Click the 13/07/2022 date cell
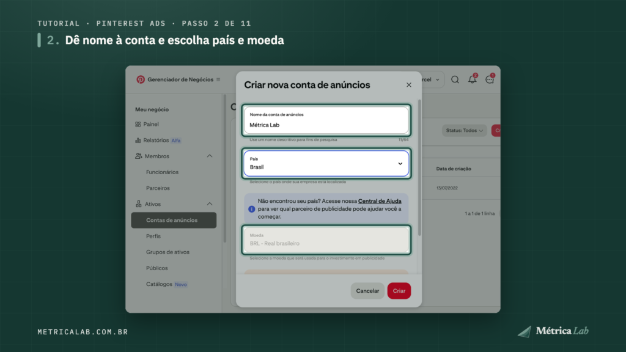This screenshot has width=626, height=352. point(447,188)
